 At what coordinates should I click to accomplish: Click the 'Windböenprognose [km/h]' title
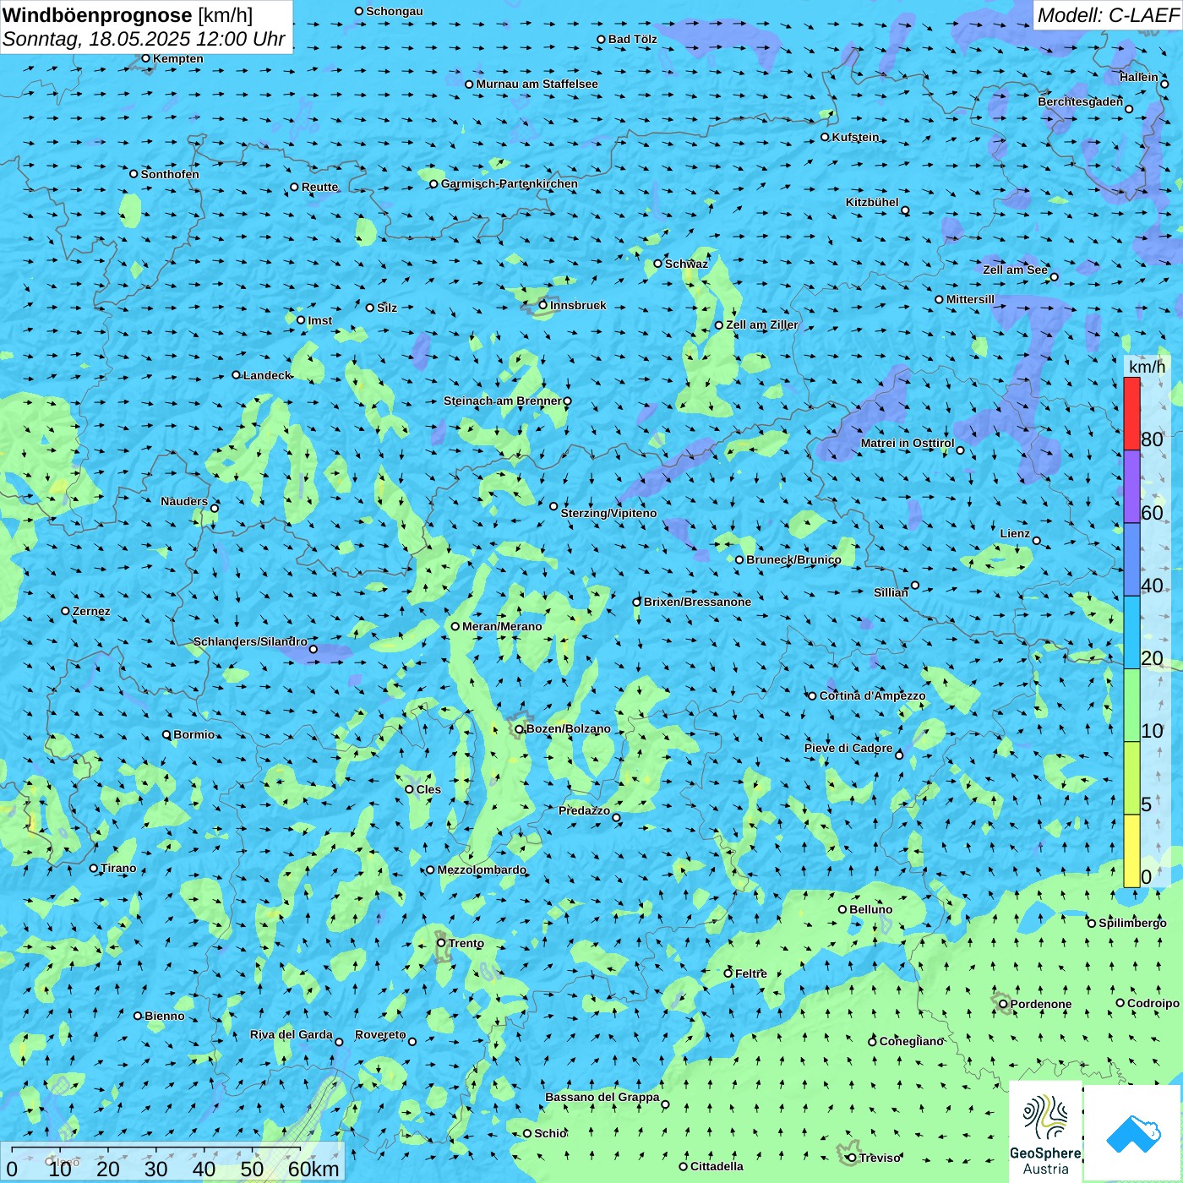[128, 15]
